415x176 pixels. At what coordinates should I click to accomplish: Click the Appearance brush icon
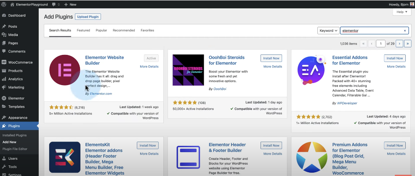tap(4, 118)
